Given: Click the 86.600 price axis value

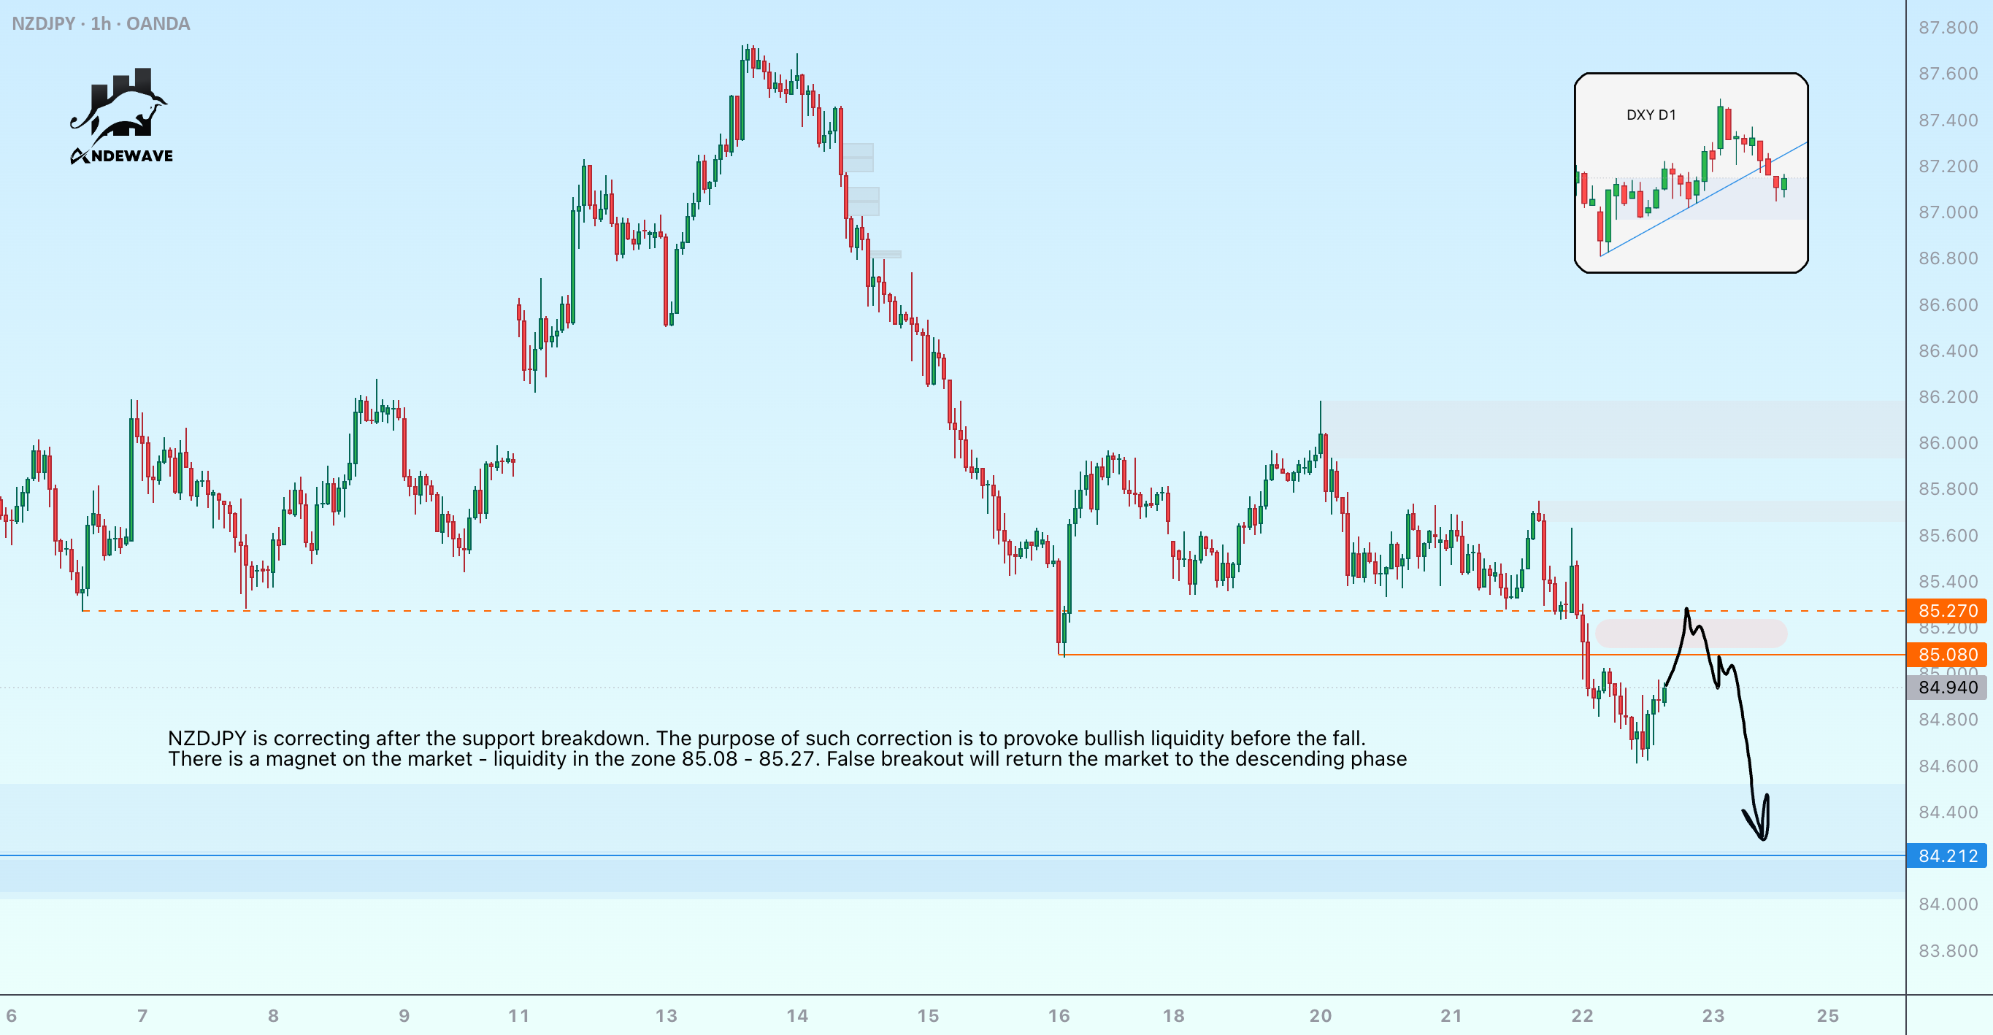Looking at the screenshot, I should (x=1947, y=305).
